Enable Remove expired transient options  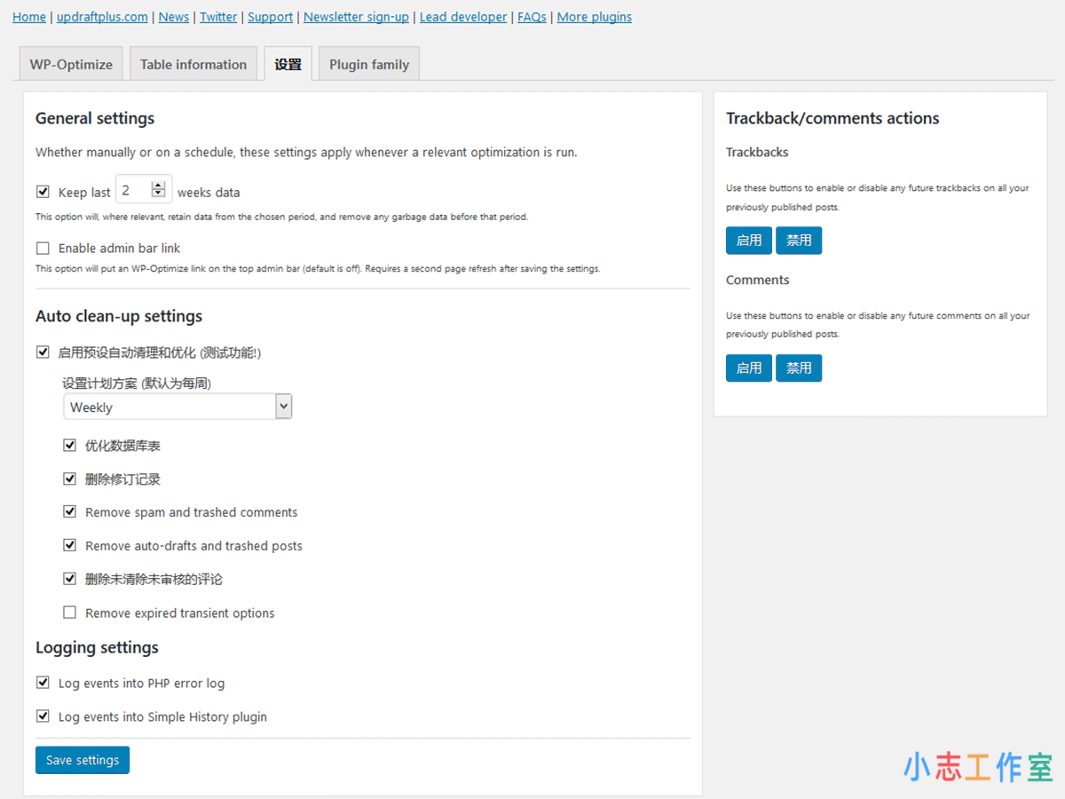69,613
